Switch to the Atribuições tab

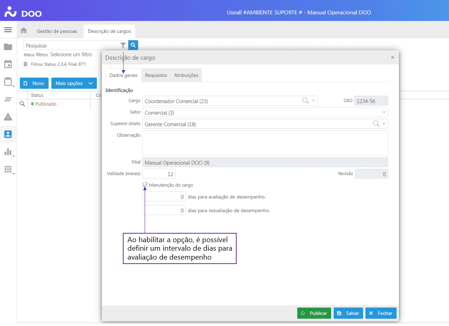[x=186, y=75]
